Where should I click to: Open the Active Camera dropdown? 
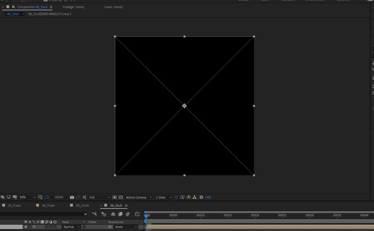(139, 197)
